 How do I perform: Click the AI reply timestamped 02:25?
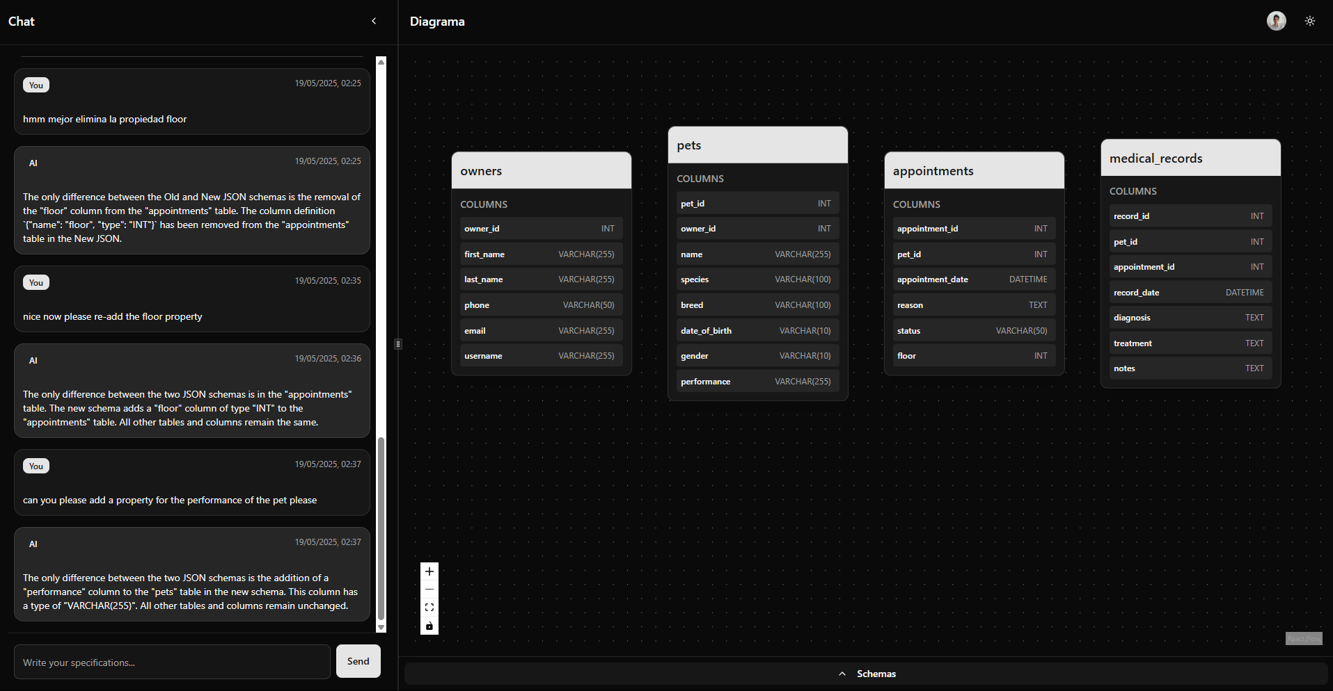tap(192, 200)
